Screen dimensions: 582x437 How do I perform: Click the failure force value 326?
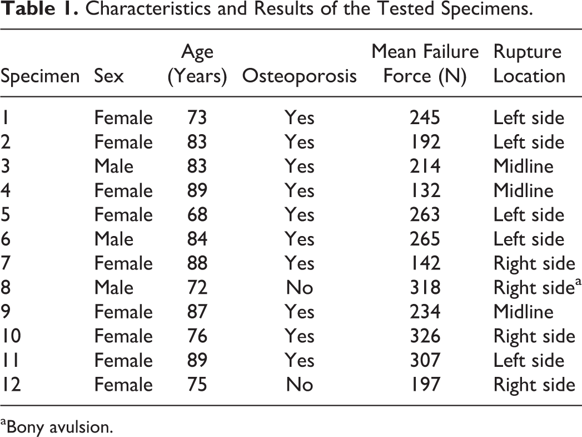425,336
